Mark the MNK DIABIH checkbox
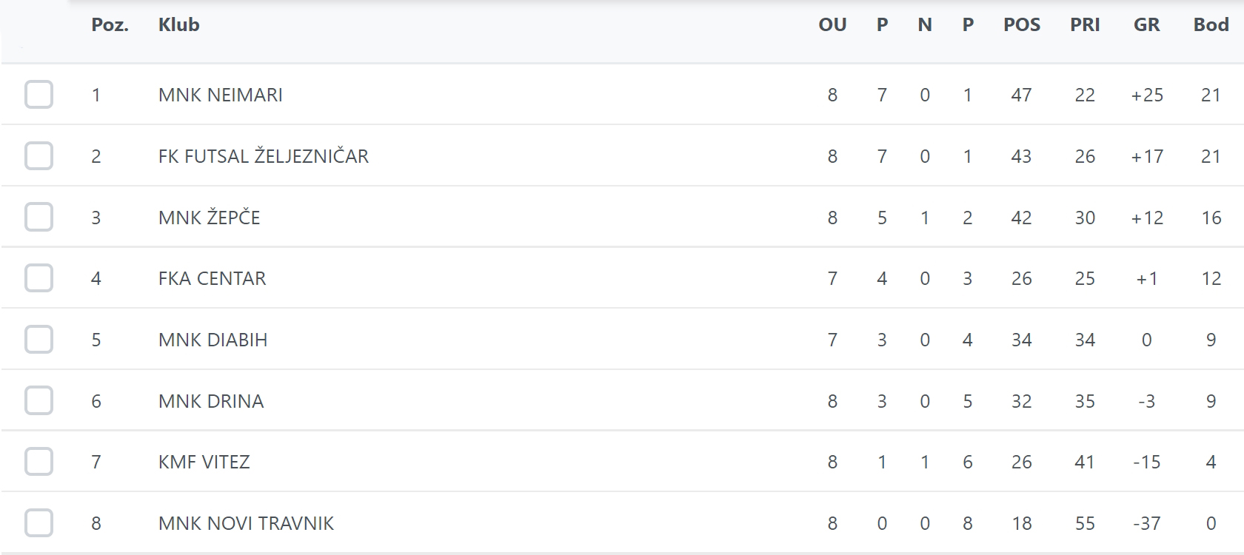The image size is (1244, 555). (39, 340)
